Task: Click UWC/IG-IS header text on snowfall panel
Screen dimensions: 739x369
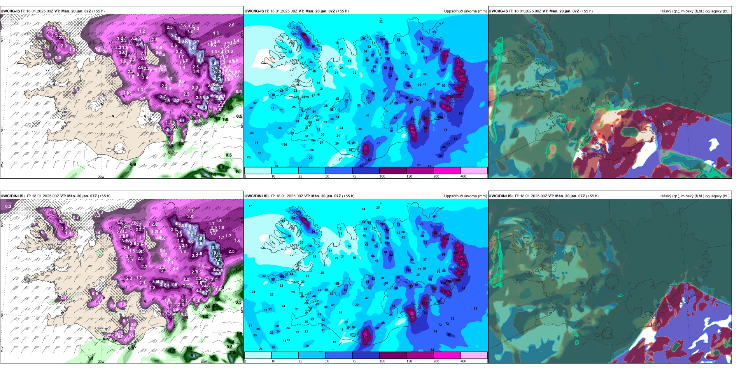Action: tap(10, 11)
